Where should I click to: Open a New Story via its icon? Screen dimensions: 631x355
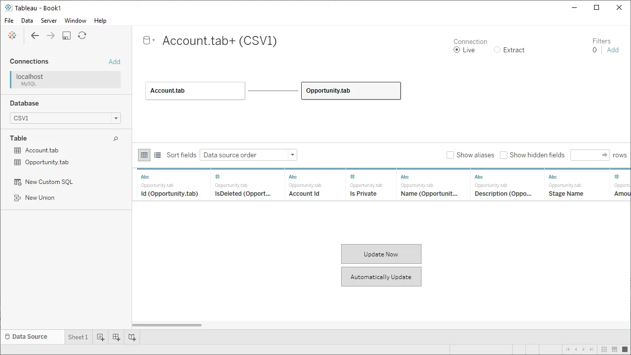(x=132, y=337)
